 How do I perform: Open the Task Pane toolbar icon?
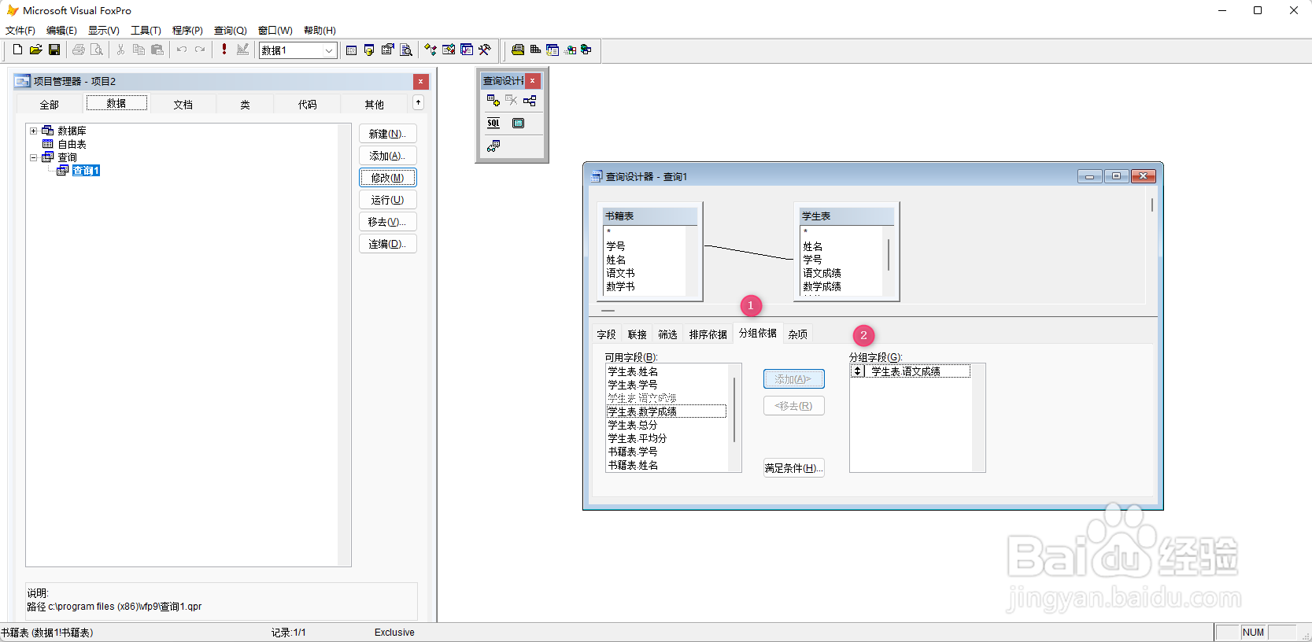click(x=467, y=50)
